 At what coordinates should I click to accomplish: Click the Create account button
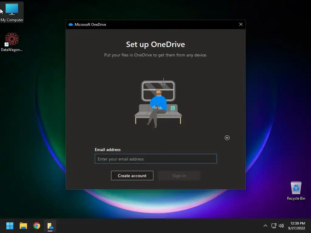[132, 176]
